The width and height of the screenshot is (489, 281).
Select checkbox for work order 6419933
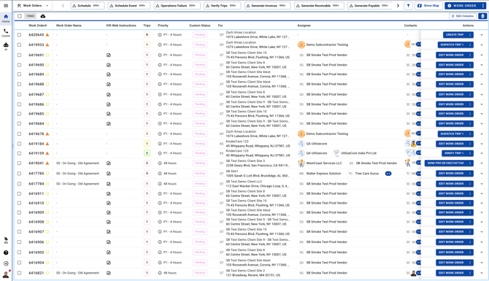[19, 45]
